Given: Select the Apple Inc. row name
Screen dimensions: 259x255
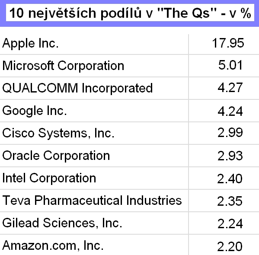Looking at the screenshot, I should coord(31,43).
